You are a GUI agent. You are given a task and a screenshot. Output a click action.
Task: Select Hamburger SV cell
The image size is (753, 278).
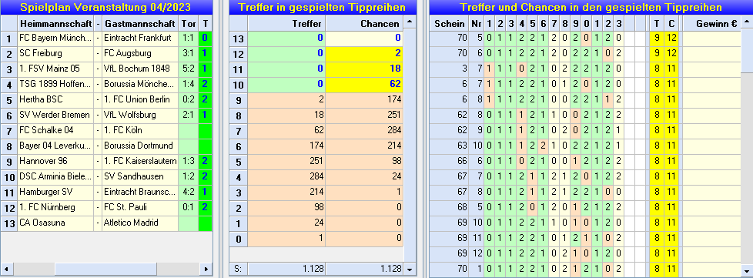(x=55, y=192)
